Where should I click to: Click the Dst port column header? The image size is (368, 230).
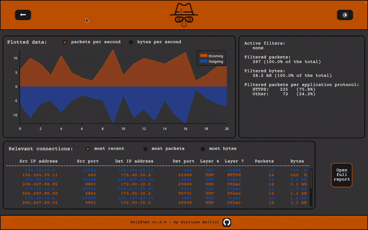click(184, 161)
